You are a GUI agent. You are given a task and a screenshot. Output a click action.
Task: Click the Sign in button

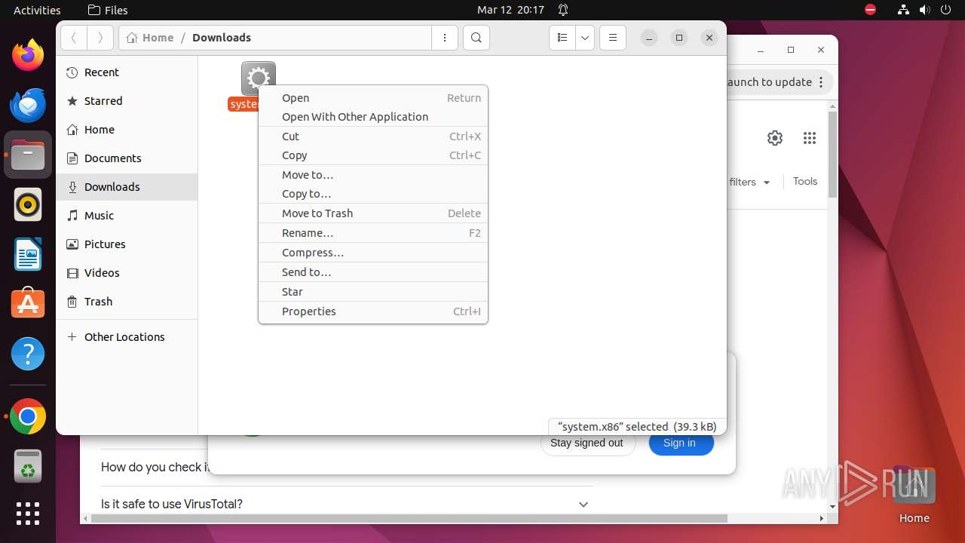click(x=680, y=443)
